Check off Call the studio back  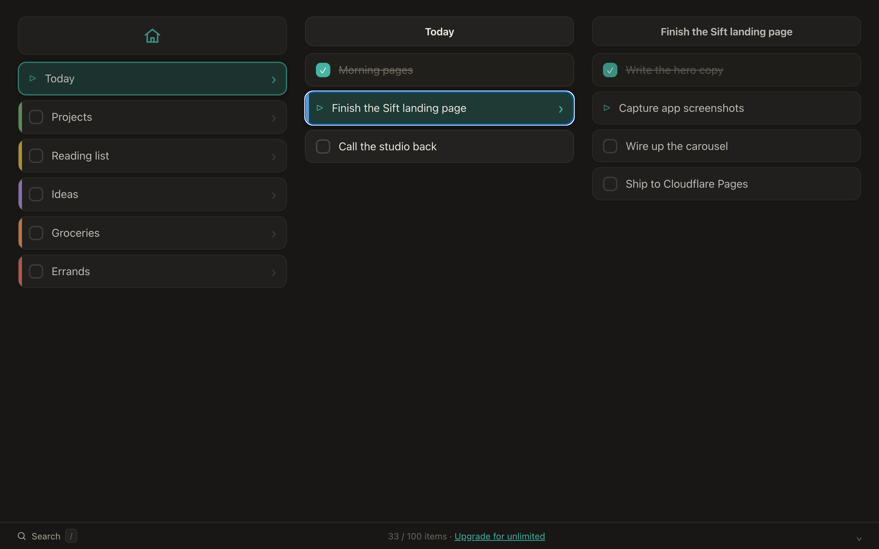(323, 146)
